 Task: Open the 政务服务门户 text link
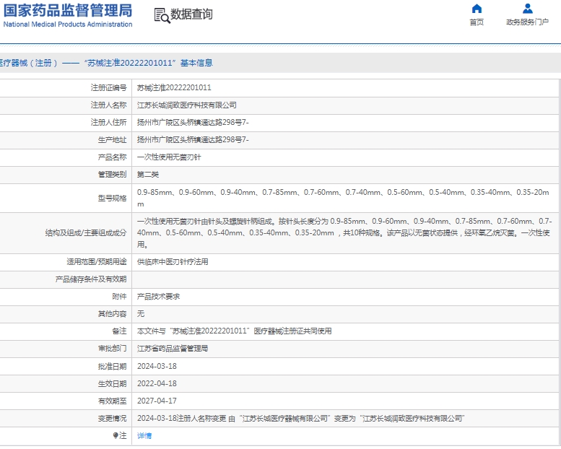(x=527, y=22)
